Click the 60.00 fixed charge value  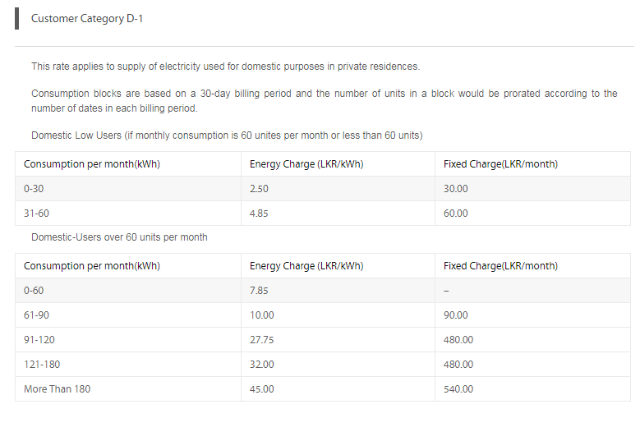455,214
